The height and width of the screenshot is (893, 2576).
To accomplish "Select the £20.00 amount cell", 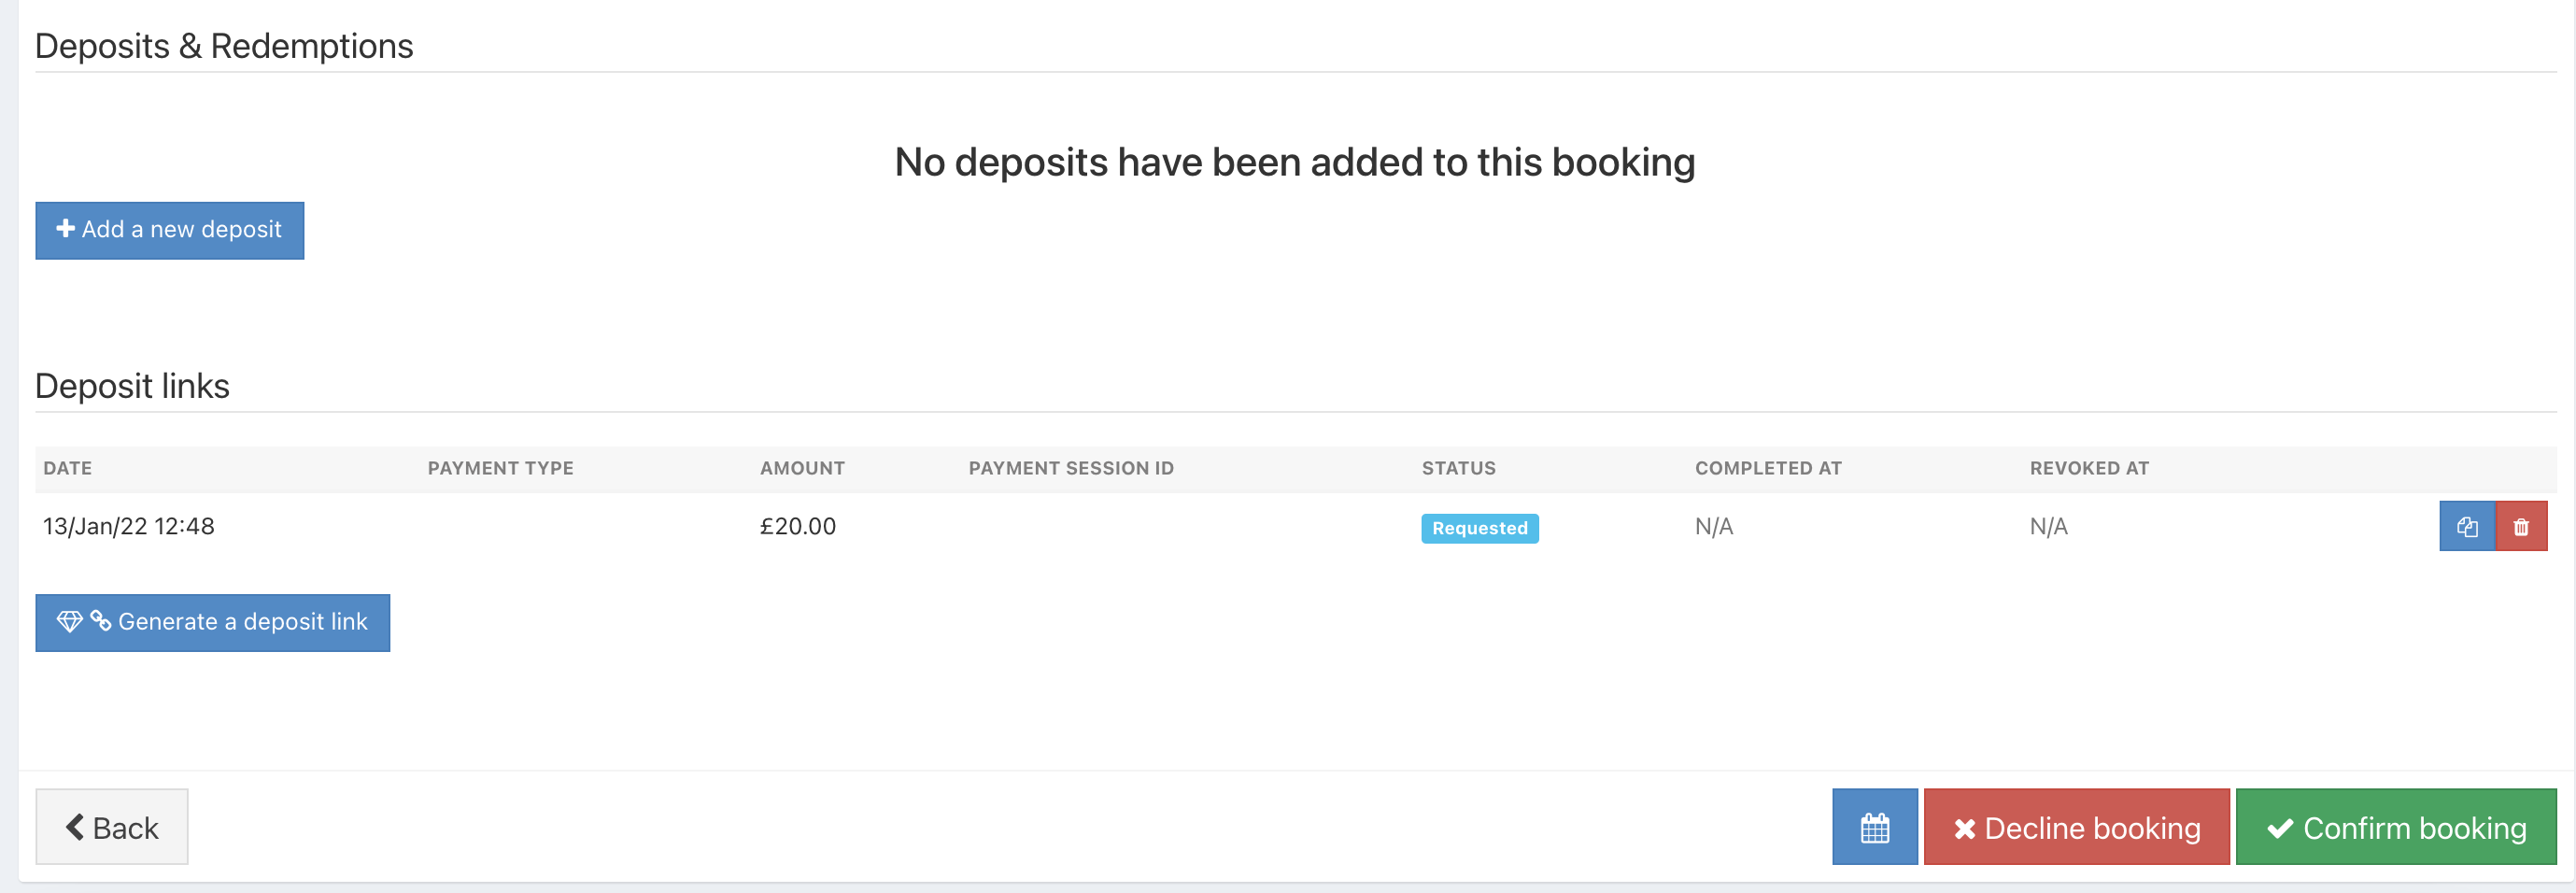I will coord(797,527).
